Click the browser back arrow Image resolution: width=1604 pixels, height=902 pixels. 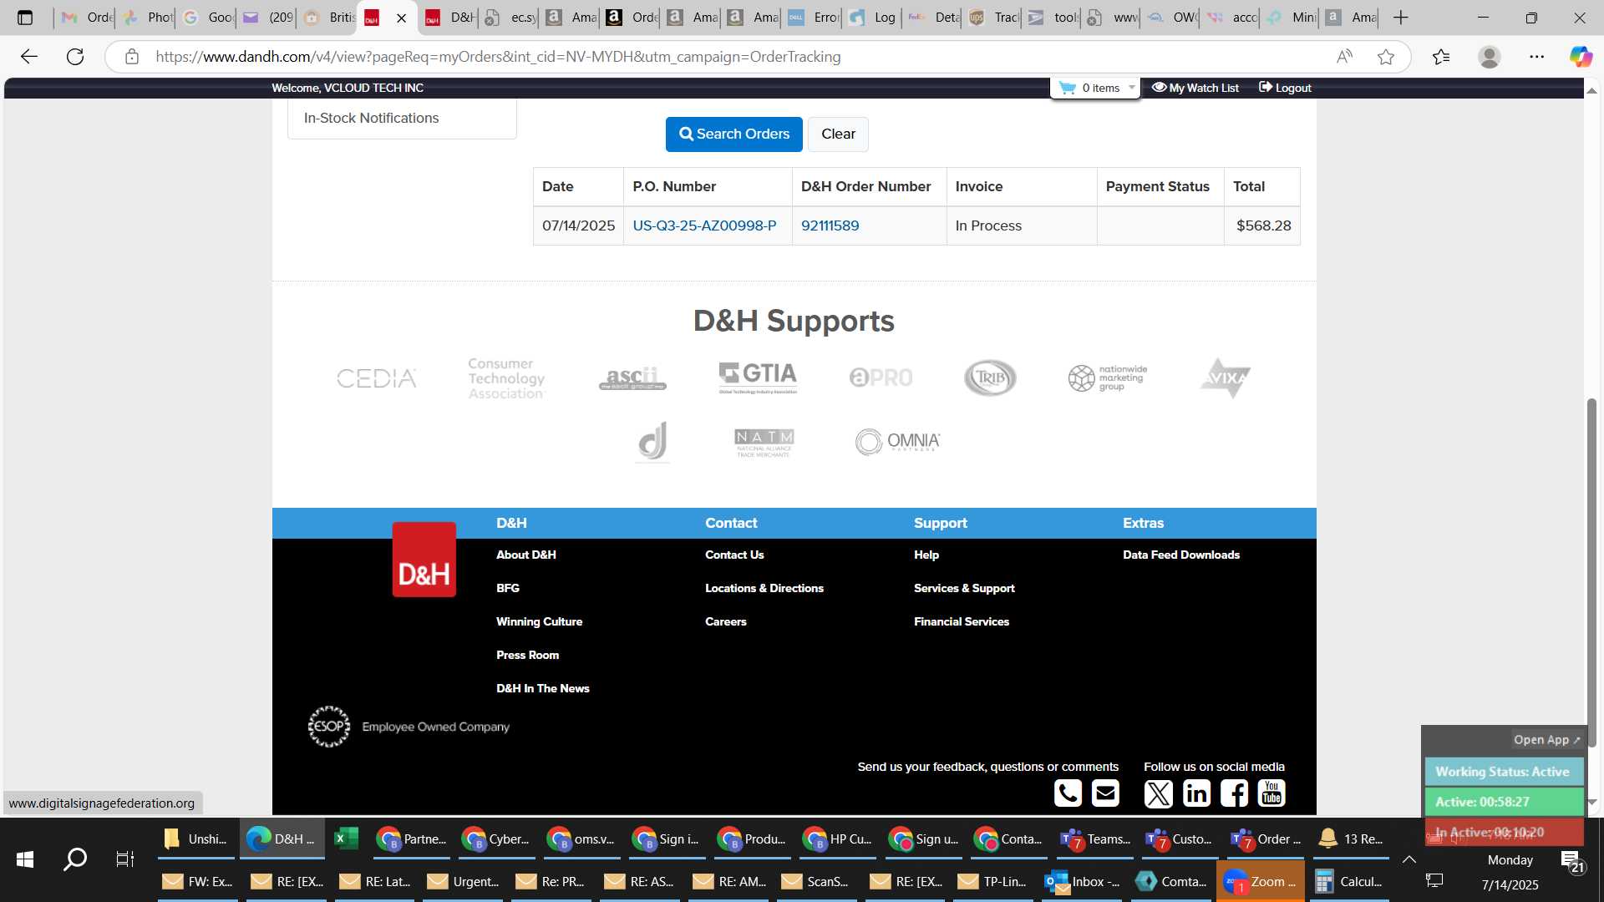tap(29, 57)
